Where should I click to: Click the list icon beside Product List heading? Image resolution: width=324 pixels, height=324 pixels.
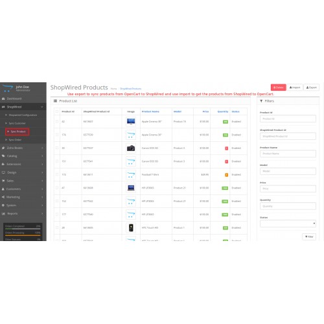tap(55, 101)
